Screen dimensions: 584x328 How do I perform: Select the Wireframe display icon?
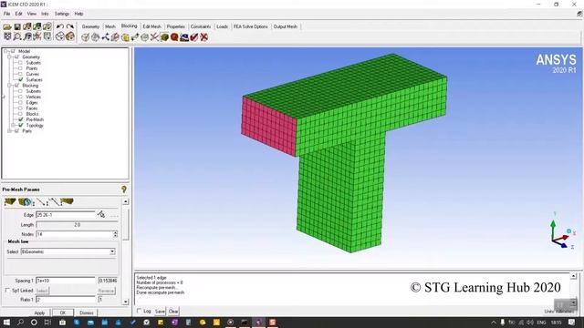pos(60,36)
